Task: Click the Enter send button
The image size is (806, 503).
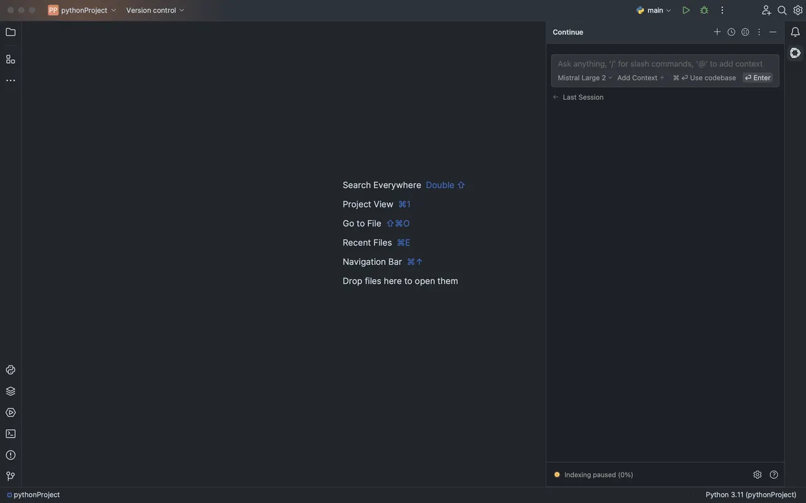Action: click(758, 78)
